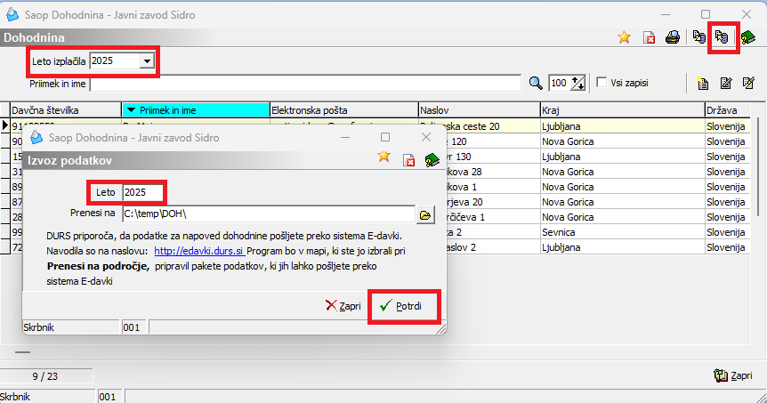
Task: Minimize the Izvoz podatkov dialog
Action: pyautogui.click(x=345, y=137)
